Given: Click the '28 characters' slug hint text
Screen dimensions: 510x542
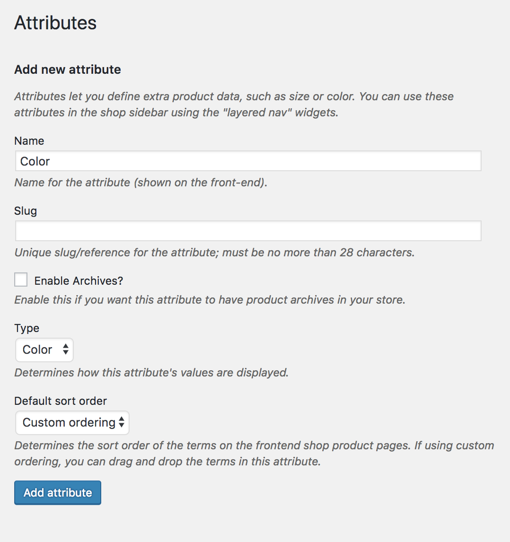Looking at the screenshot, I should pyautogui.click(x=214, y=253).
